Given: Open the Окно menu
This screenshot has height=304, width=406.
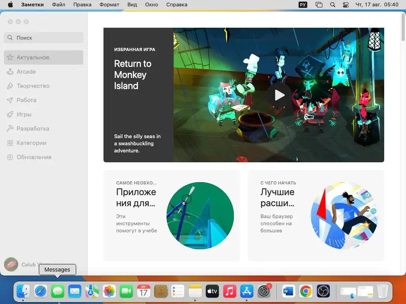Looking at the screenshot, I should coord(151,5).
